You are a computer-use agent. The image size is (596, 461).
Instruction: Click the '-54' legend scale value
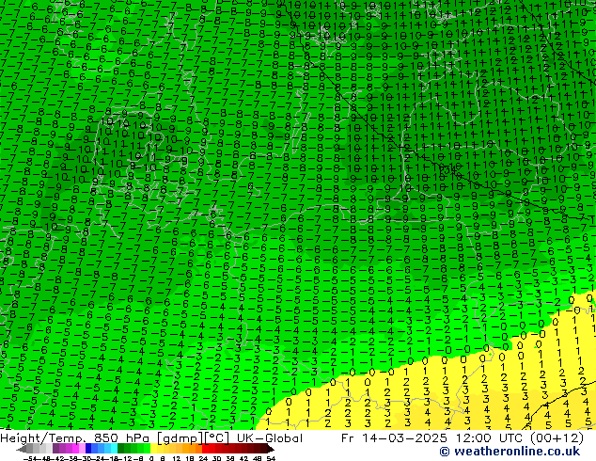pyautogui.click(x=30, y=459)
